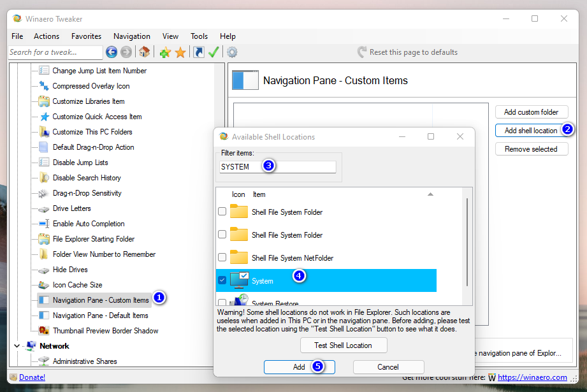Click the Drag-n-Drop Sensitivity icon
Screen dimensions: 587x392
tap(44, 193)
